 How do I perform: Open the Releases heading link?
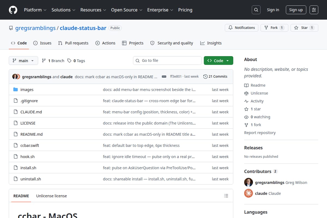[x=253, y=148]
